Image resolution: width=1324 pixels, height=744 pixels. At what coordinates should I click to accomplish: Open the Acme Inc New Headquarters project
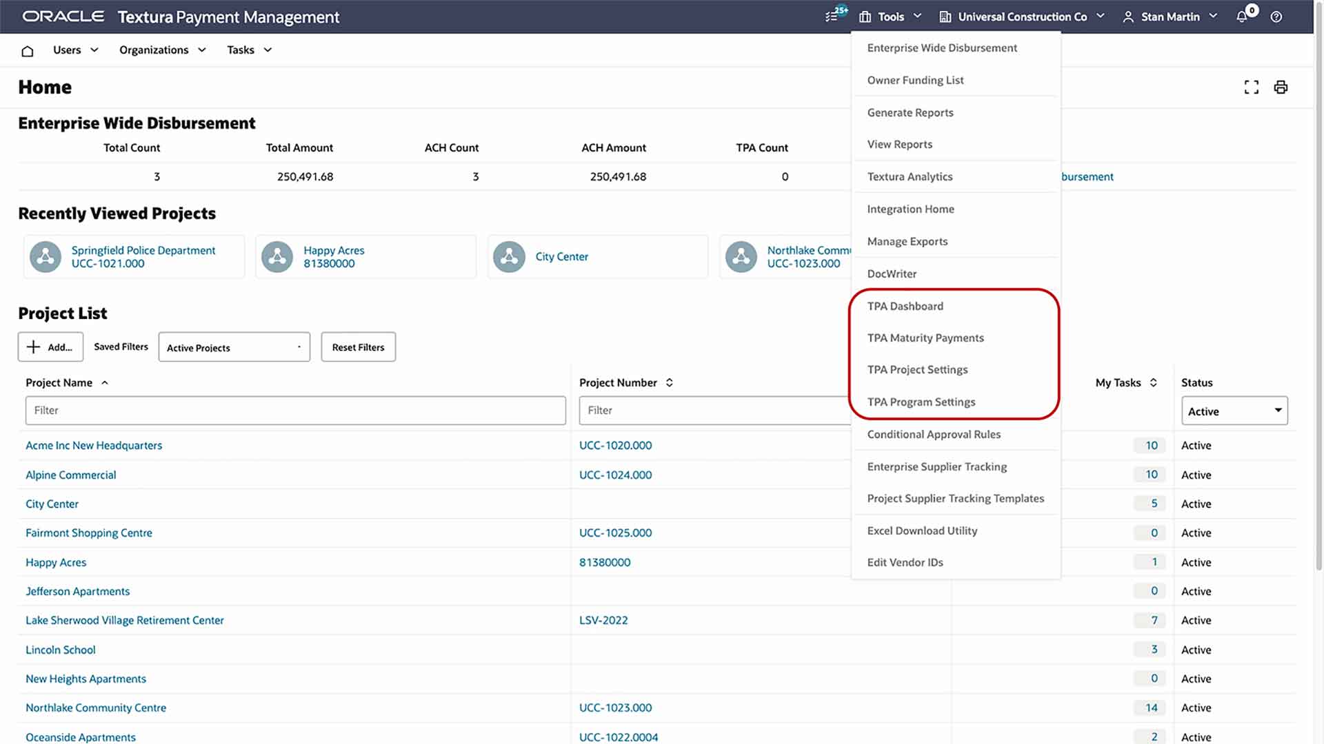click(x=94, y=445)
